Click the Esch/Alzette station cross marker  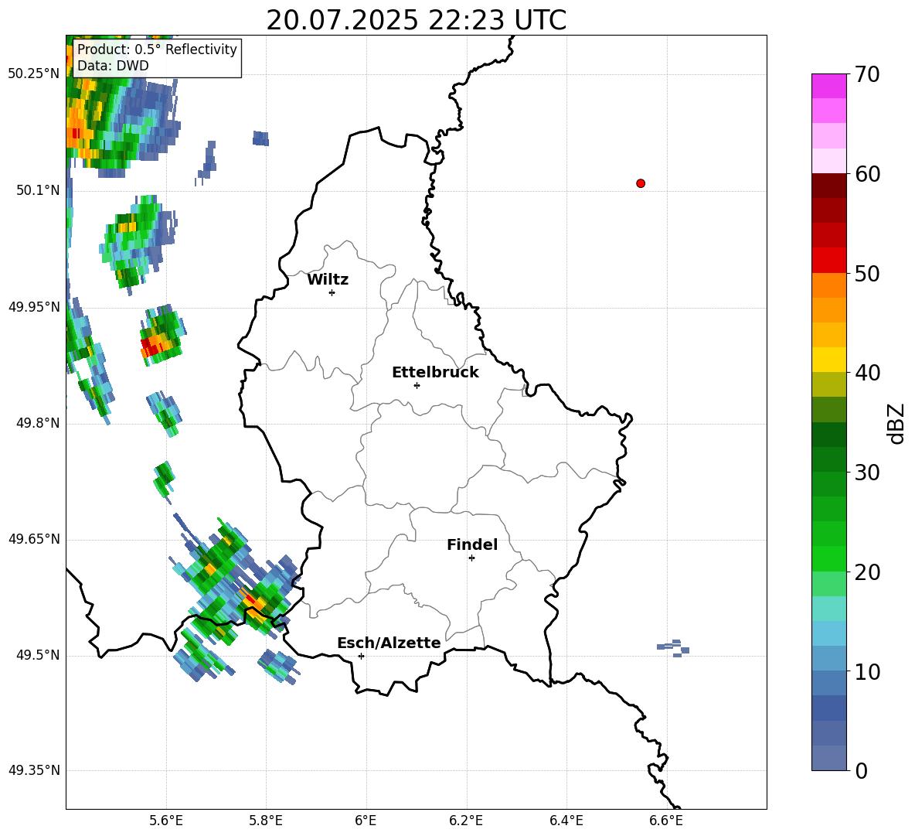pos(361,656)
